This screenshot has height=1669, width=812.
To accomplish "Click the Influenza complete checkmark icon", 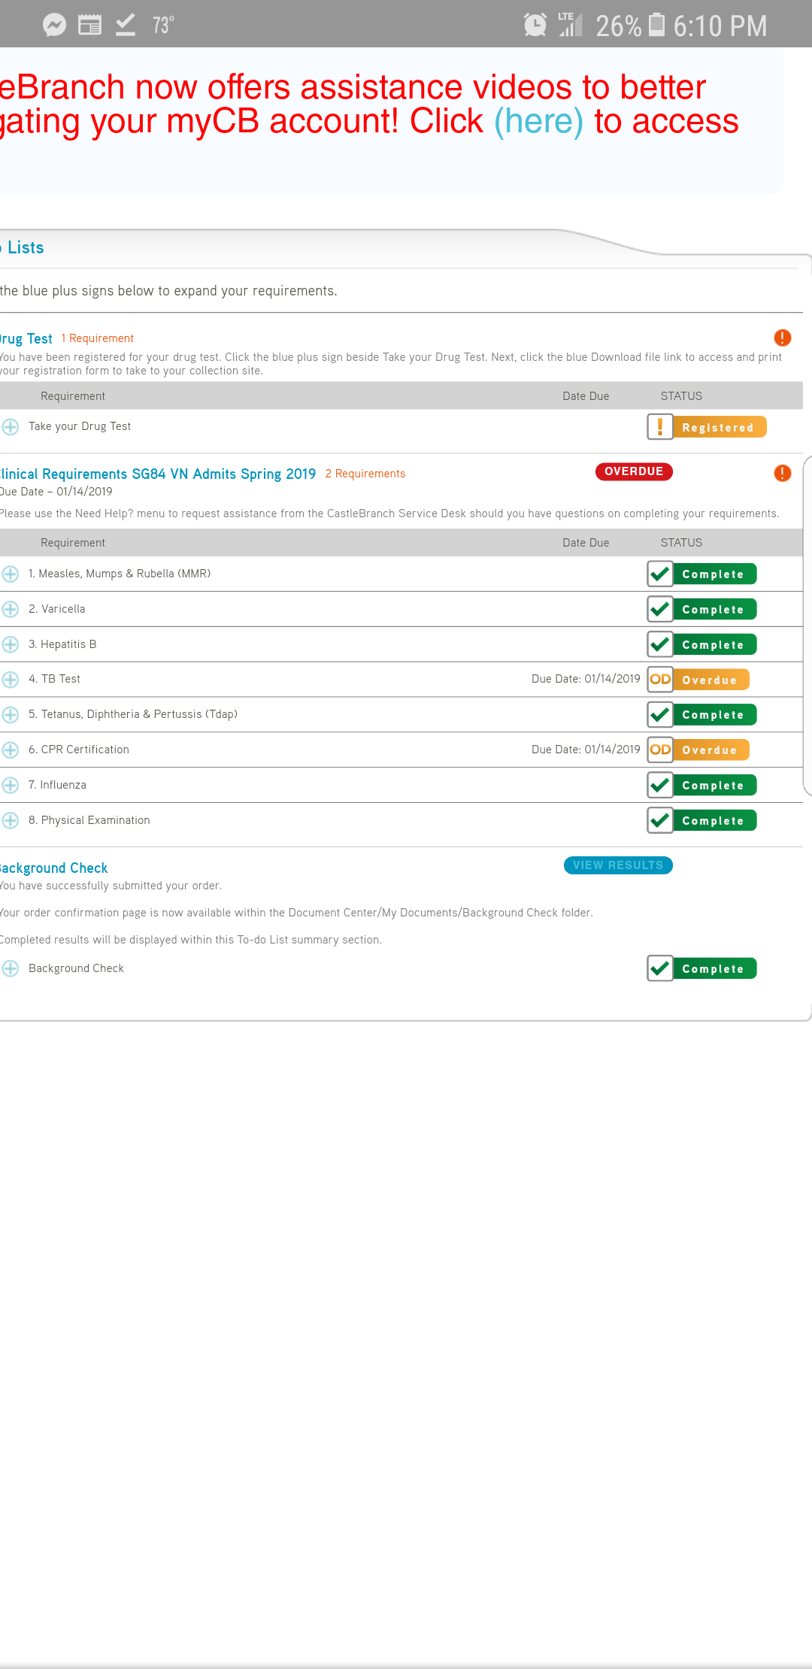I will 660,786.
